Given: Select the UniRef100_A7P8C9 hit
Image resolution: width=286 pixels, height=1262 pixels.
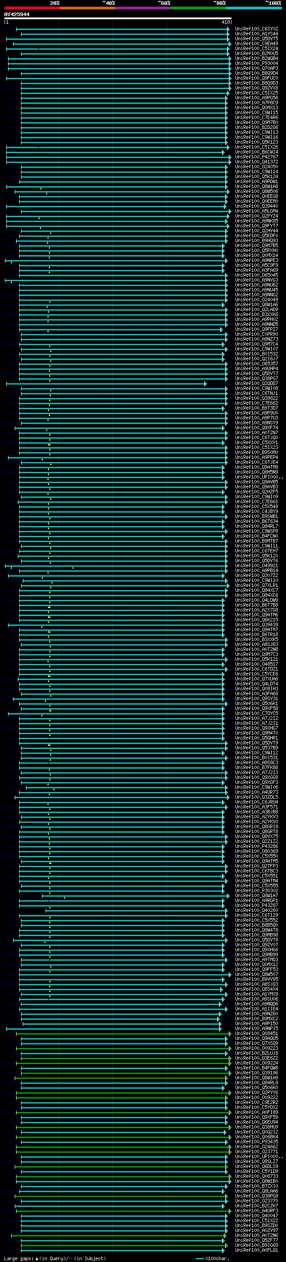Looking at the screenshot, I should click(x=257, y=103).
